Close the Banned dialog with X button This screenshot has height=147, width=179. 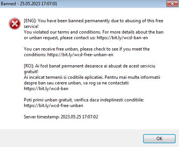click(x=172, y=3)
